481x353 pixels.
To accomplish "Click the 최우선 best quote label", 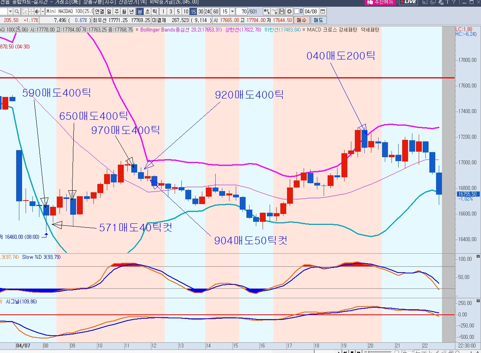I will coord(99,20).
